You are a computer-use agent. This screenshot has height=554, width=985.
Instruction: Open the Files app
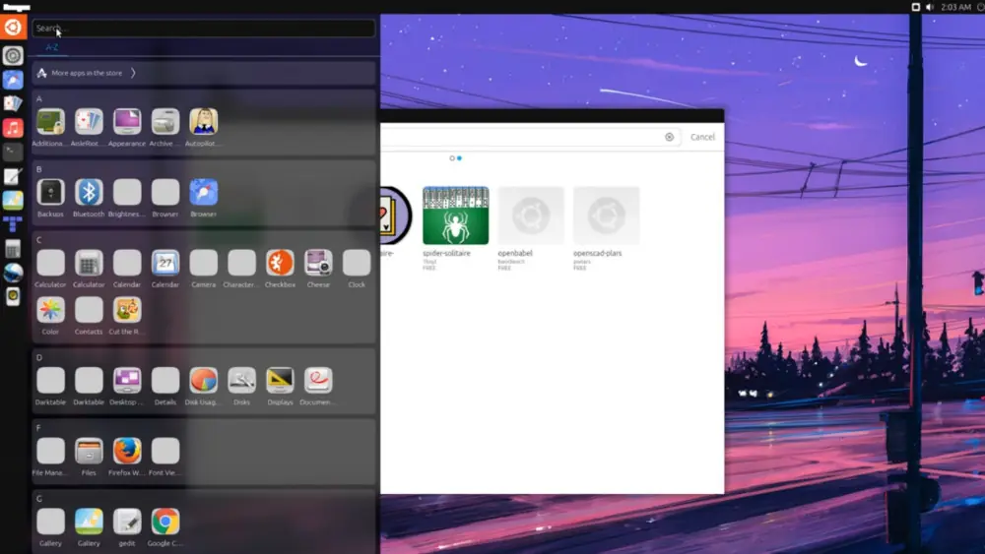coord(89,451)
